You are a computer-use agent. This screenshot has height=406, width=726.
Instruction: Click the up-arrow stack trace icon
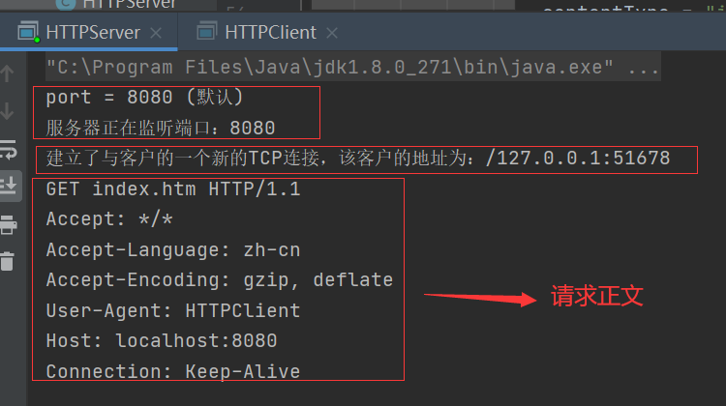pos(7,73)
